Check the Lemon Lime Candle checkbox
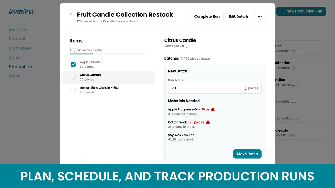The width and height of the screenshot is (335, 188). (73, 90)
